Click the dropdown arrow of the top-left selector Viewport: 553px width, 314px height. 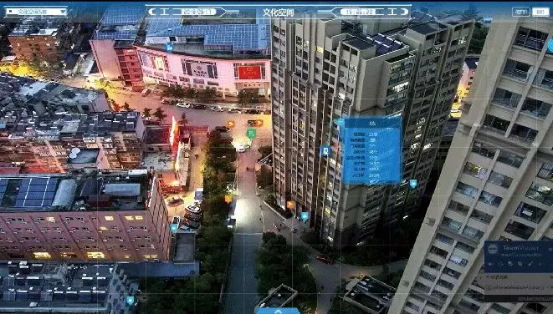click(63, 12)
